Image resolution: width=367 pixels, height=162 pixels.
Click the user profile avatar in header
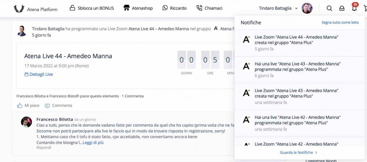point(307,8)
